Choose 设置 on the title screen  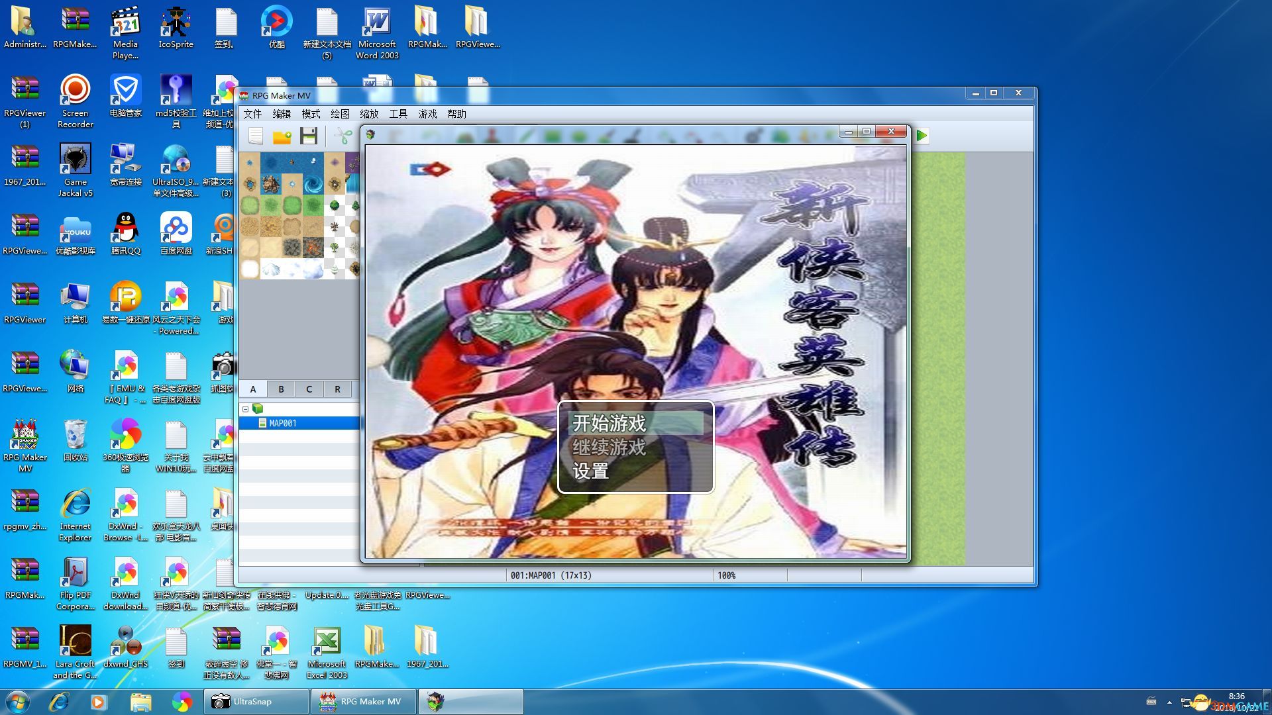pyautogui.click(x=635, y=471)
